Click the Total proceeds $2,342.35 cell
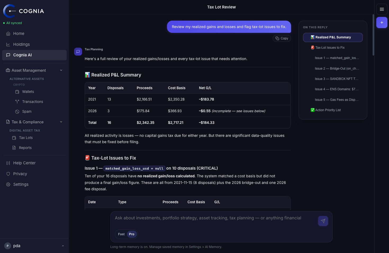The height and width of the screenshot is (253, 389). [146, 123]
